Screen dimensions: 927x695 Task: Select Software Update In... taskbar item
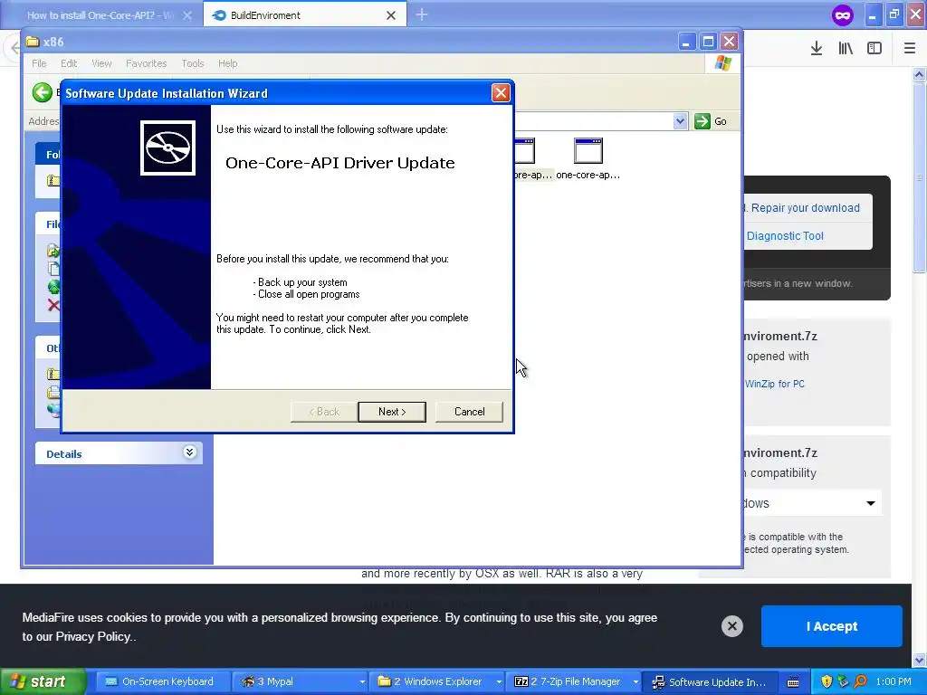(x=710, y=681)
